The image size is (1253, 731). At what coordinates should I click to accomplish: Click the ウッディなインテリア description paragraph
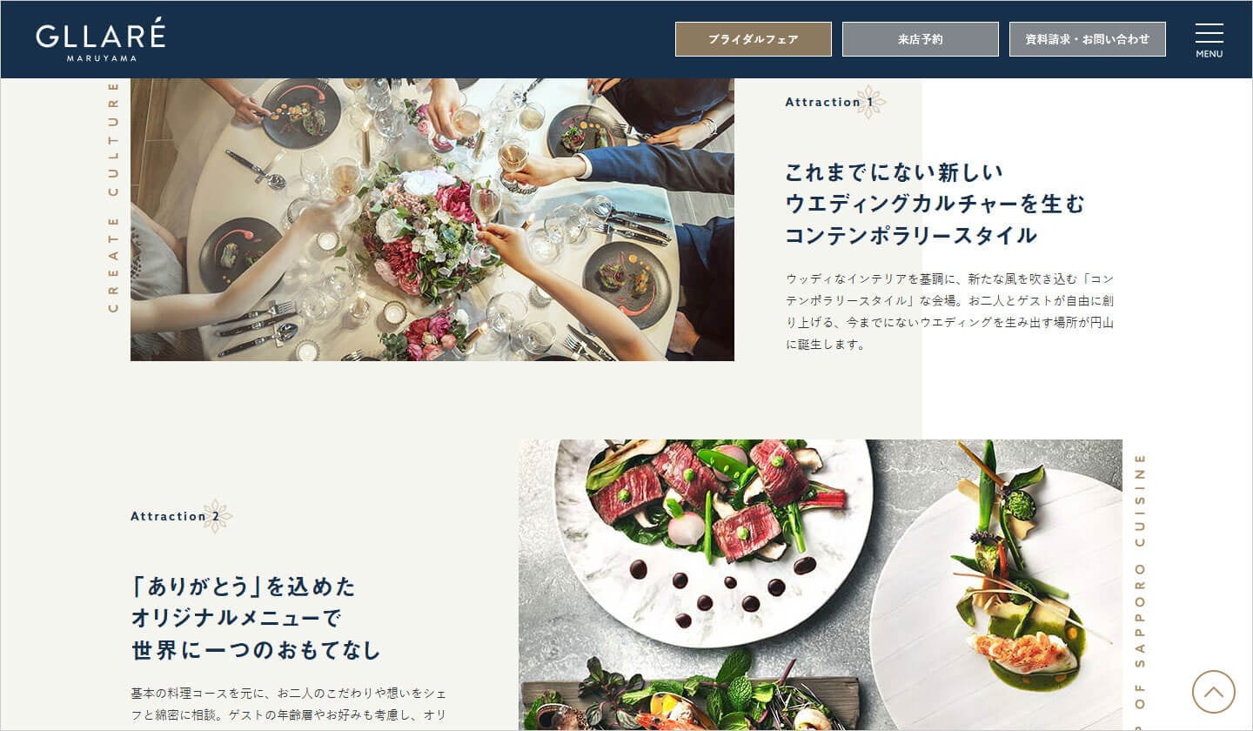tap(949, 312)
